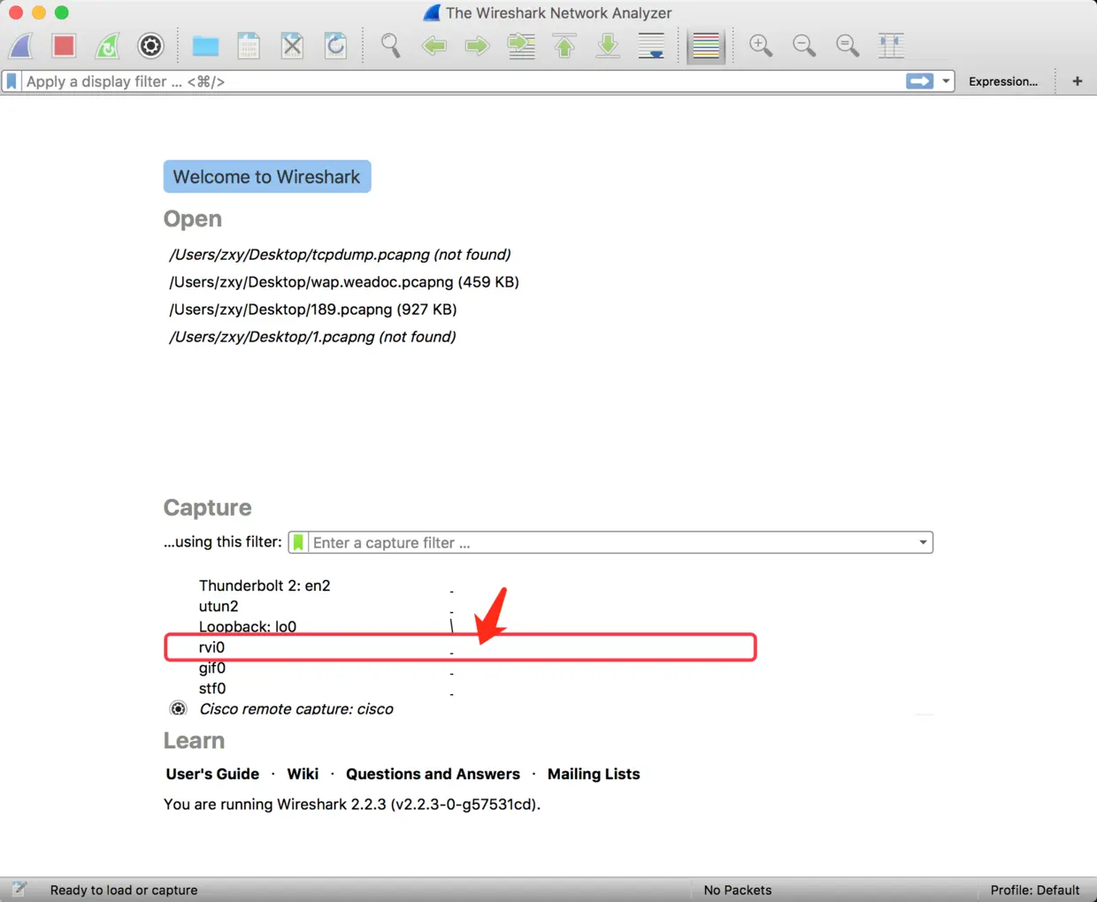1097x902 pixels.
Task: Zoom in main window text
Action: tap(761, 45)
